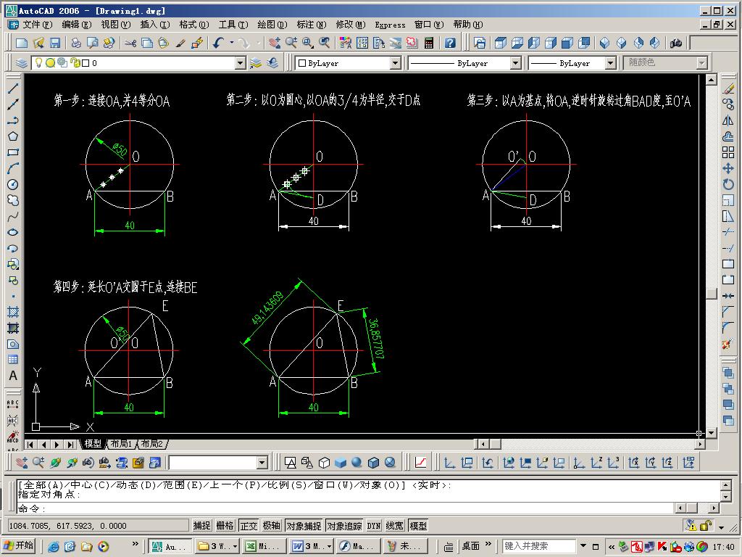Screen dimensions: 742x557
Task: Expand the ByLayer lineweight dropdown
Action: pos(610,63)
